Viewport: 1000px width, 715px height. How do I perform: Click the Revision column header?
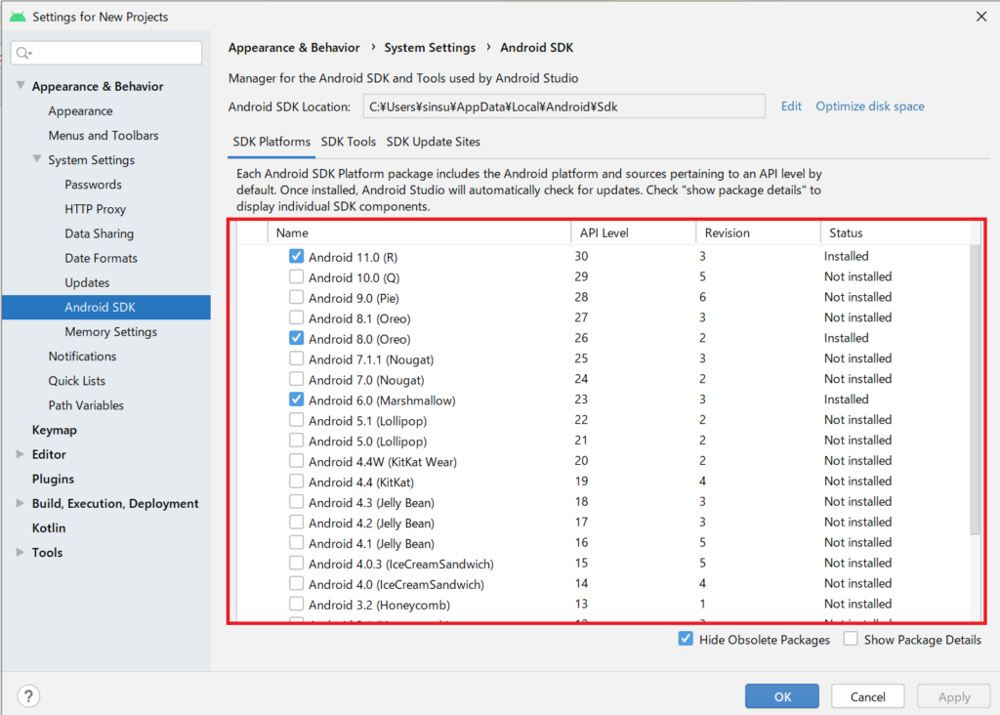[758, 232]
